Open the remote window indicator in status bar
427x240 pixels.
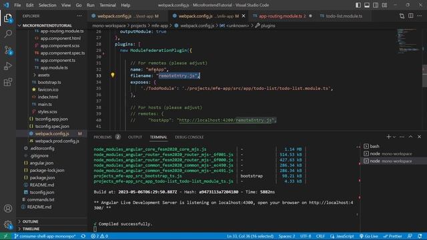coord(5,236)
